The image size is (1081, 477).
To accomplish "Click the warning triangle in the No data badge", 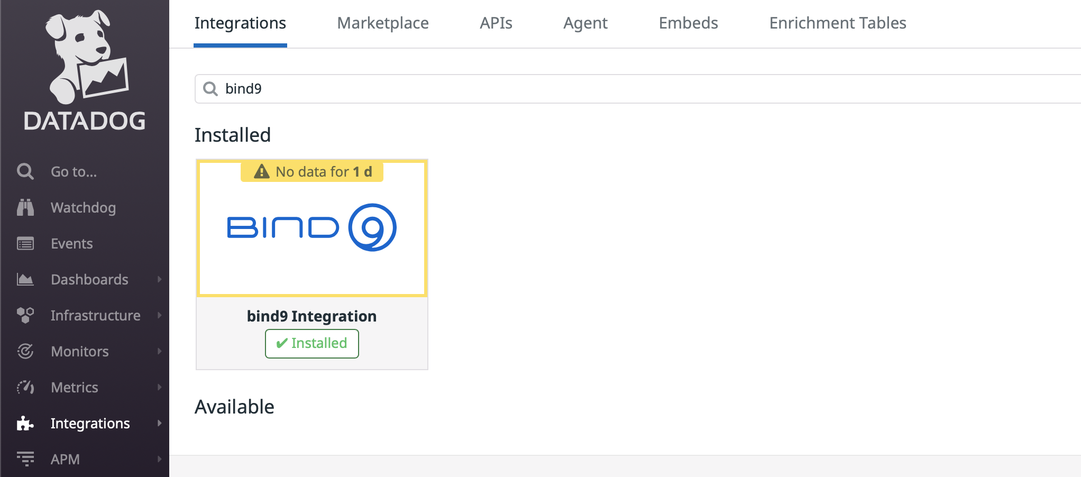I will pyautogui.click(x=262, y=171).
